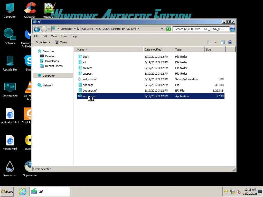Image resolution: width=263 pixels, height=197 pixels.
Task: Toggle the preview pane button
Action: pyautogui.click(x=223, y=42)
